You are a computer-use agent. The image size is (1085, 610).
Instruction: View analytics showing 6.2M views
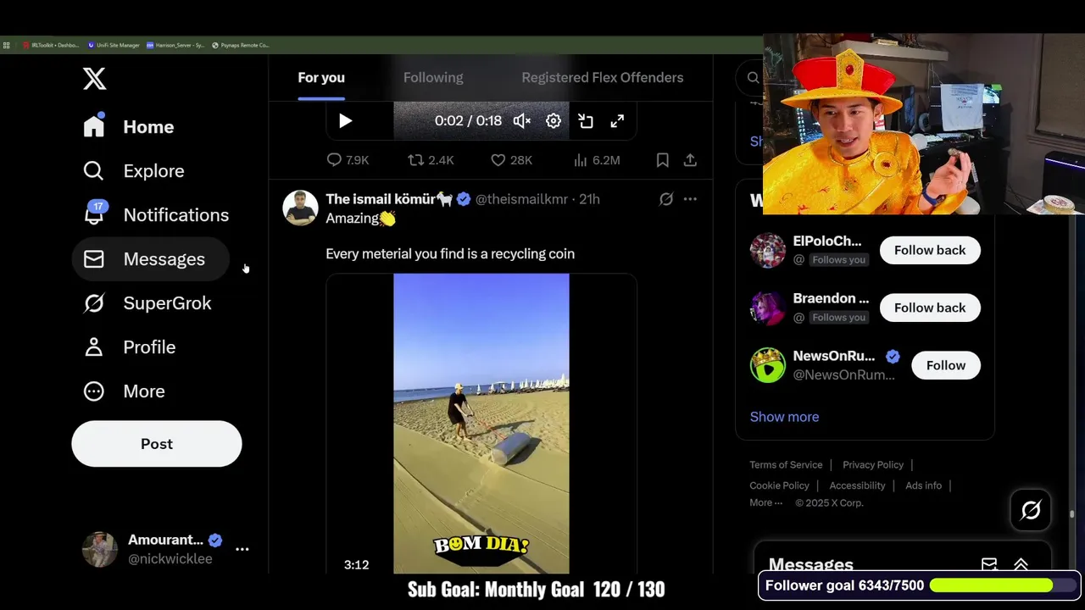tap(597, 160)
